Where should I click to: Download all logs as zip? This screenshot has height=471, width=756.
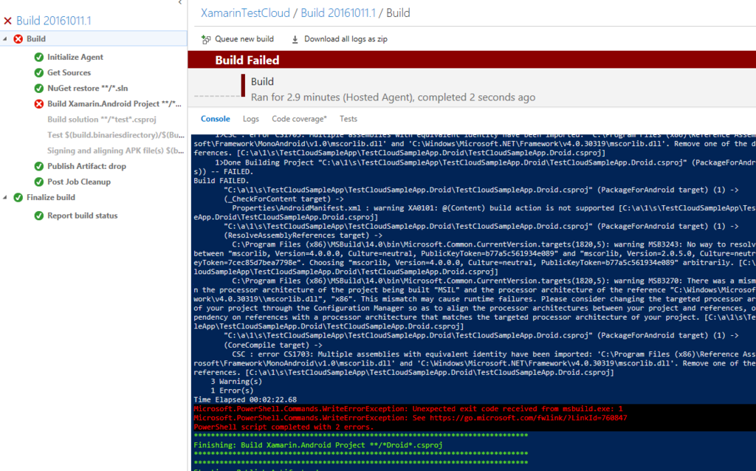click(x=346, y=39)
